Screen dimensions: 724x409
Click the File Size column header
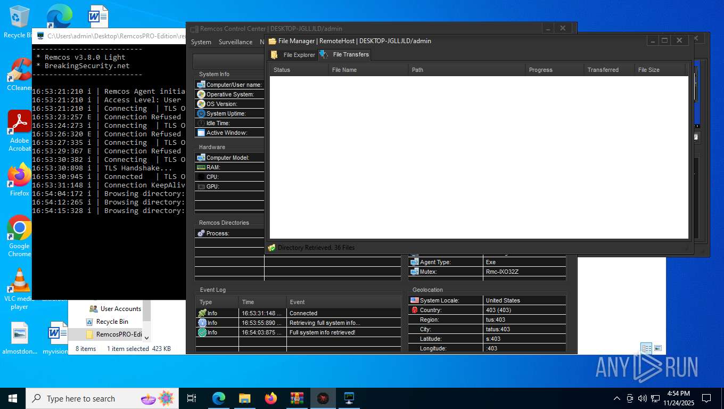660,70
